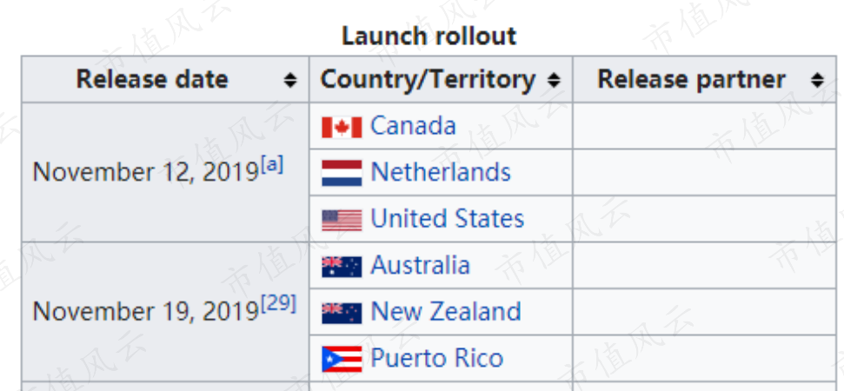Open the New Zealand link
Screen dimensions: 844x391
(x=446, y=311)
